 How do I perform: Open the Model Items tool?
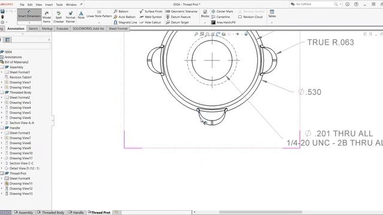click(47, 17)
